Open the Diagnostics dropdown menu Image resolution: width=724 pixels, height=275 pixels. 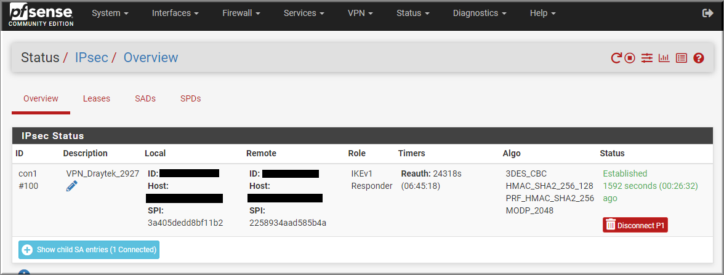tap(480, 14)
